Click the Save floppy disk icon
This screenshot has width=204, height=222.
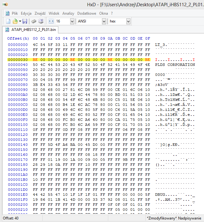(25, 21)
